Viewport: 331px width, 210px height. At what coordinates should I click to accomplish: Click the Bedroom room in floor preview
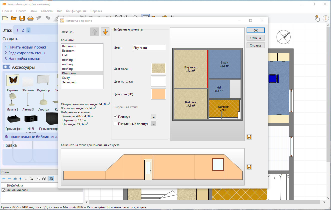(191, 104)
